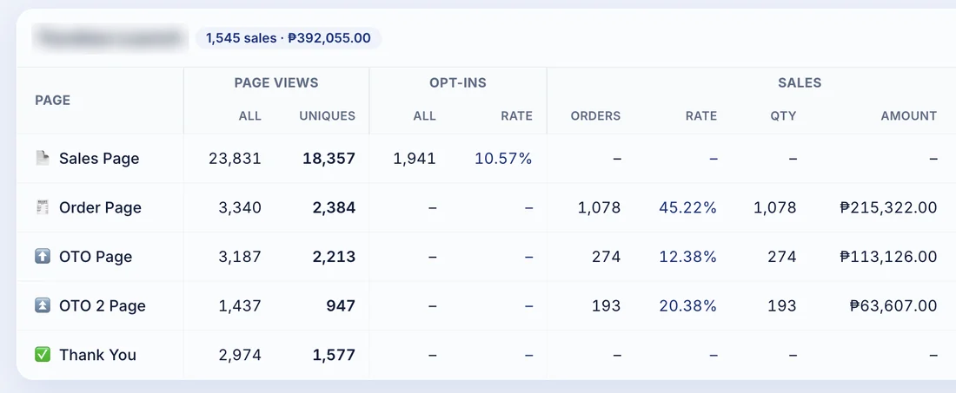Open the OTO 2 Page row label
This screenshot has width=956, height=393.
[103, 306]
